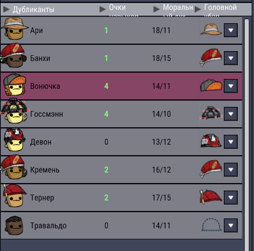This screenshot has width=254, height=251.
Task: Sort by the Моральный дух column
Action: (173, 10)
